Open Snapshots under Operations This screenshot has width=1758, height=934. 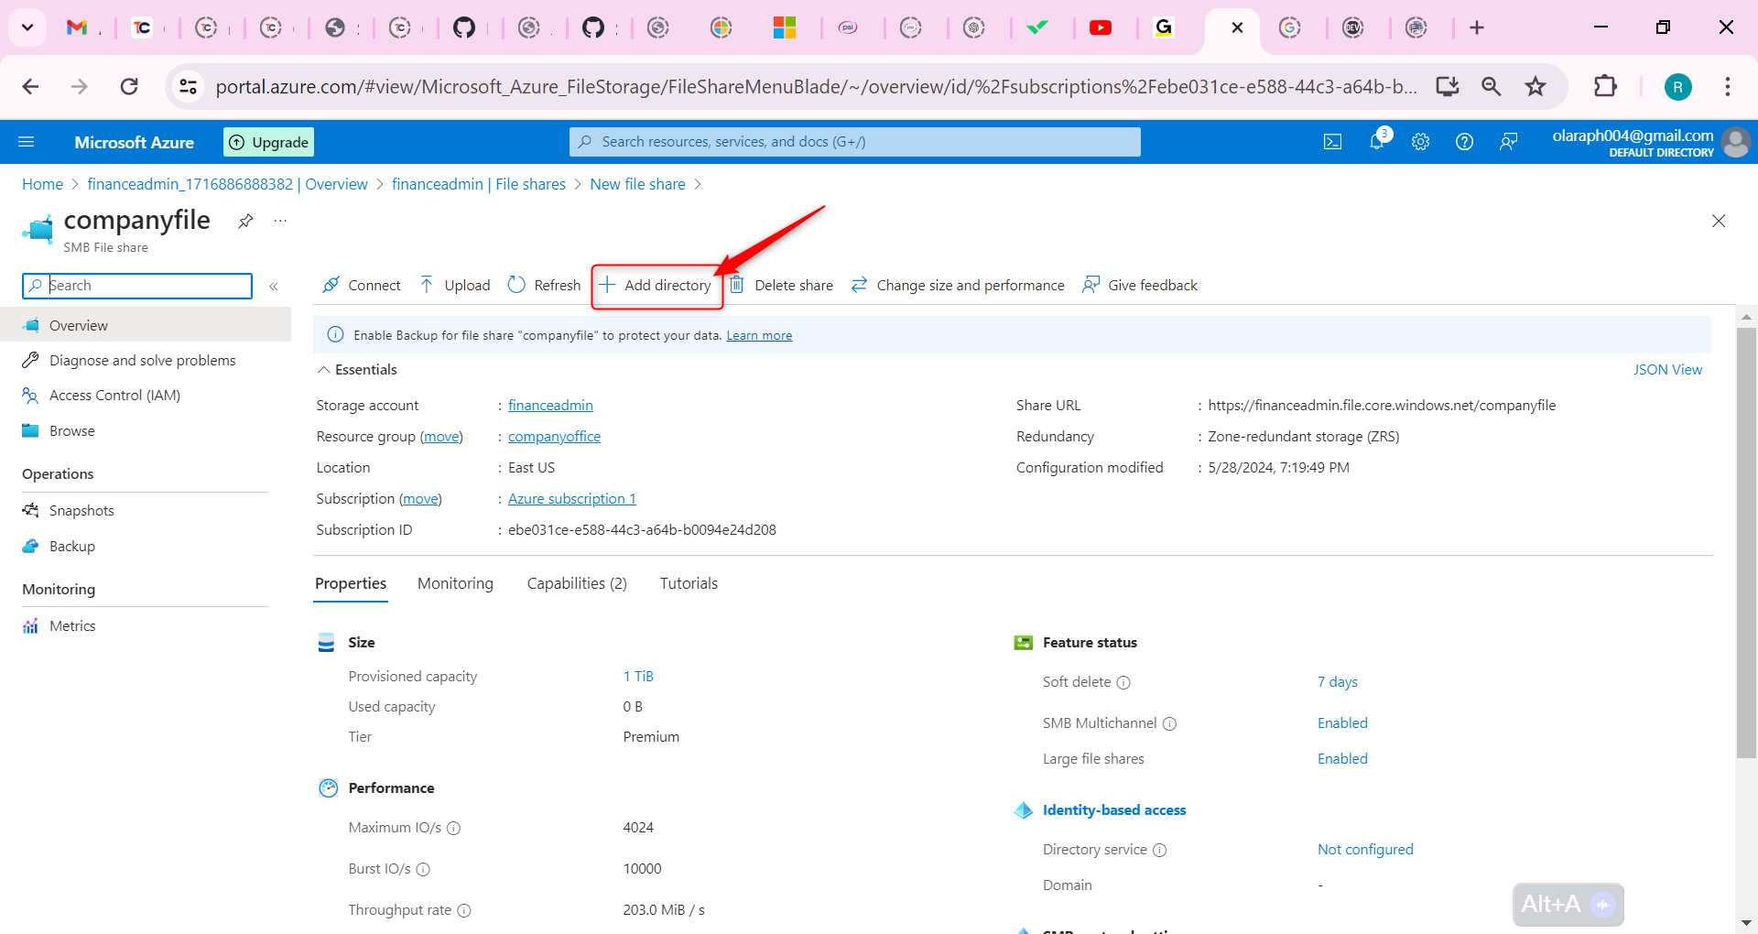coord(81,510)
